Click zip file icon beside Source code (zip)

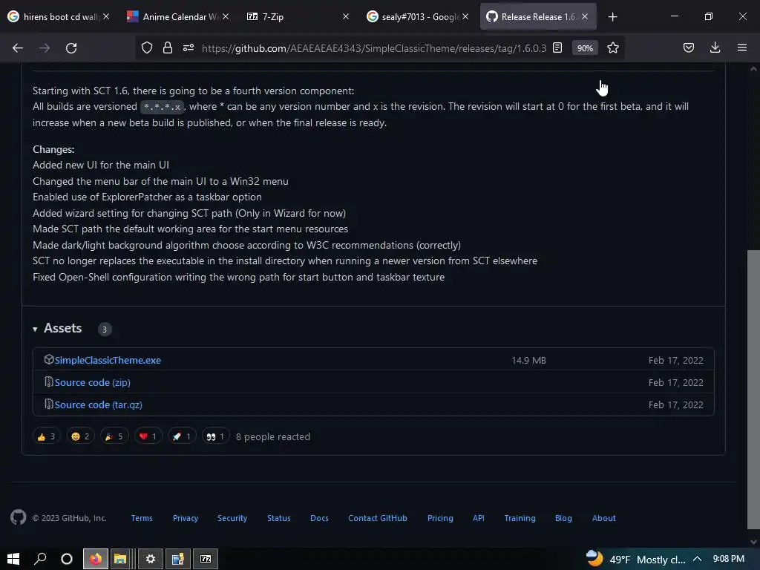pyautogui.click(x=48, y=381)
